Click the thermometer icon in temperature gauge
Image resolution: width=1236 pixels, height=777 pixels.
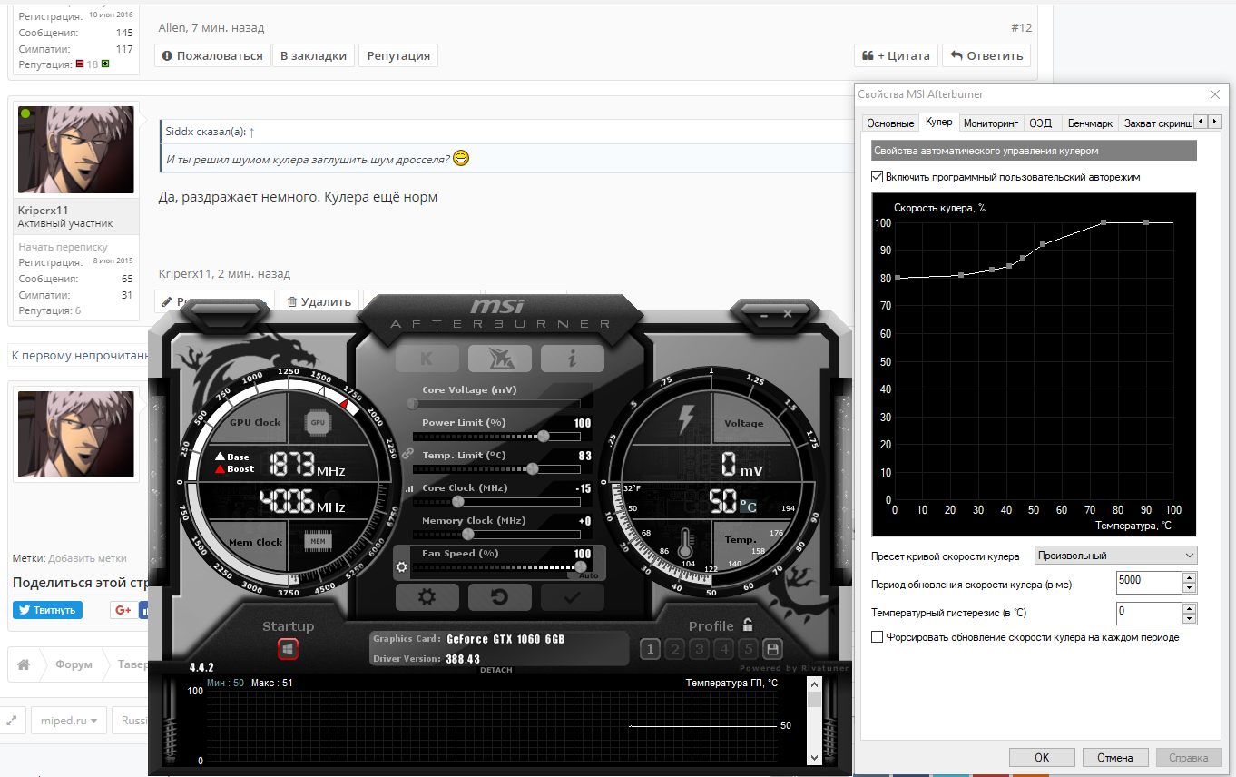(x=685, y=542)
